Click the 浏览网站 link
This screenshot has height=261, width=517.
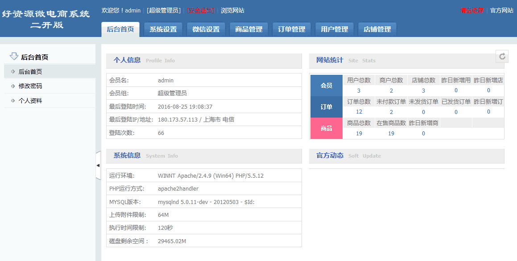point(232,10)
